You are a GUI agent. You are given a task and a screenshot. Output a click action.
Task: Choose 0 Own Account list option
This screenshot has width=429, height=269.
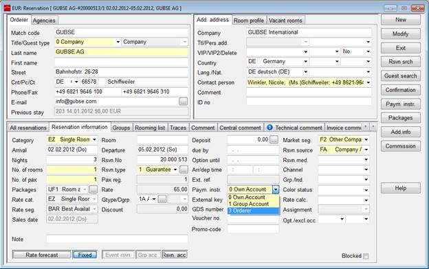point(253,197)
